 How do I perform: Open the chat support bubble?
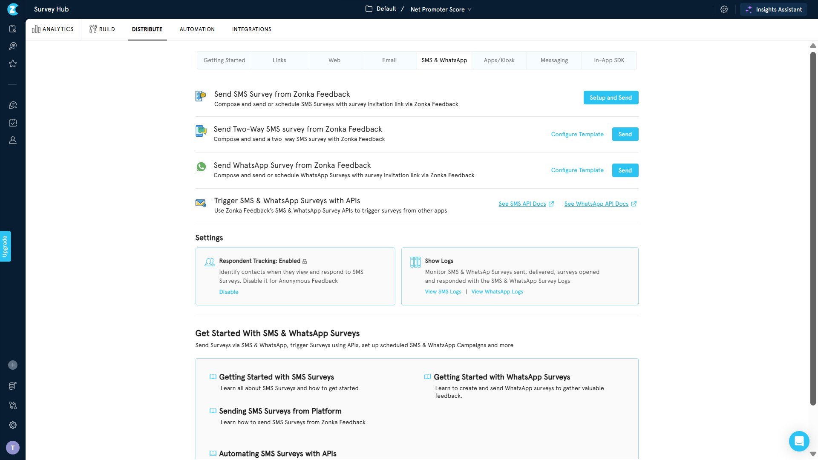799,441
